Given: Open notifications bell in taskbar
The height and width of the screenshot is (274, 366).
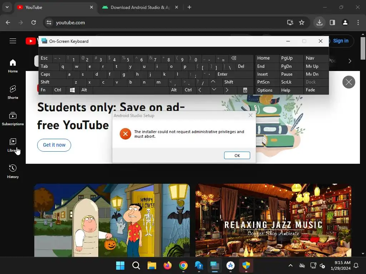Looking at the screenshot, I should [x=356, y=265].
